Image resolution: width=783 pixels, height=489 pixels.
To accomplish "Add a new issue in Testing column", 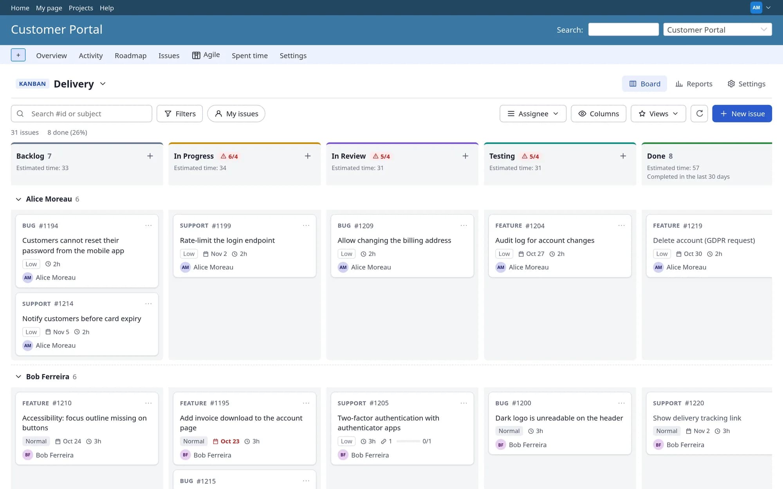I will click(623, 156).
